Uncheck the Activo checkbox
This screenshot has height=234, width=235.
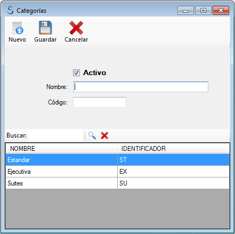coord(76,72)
